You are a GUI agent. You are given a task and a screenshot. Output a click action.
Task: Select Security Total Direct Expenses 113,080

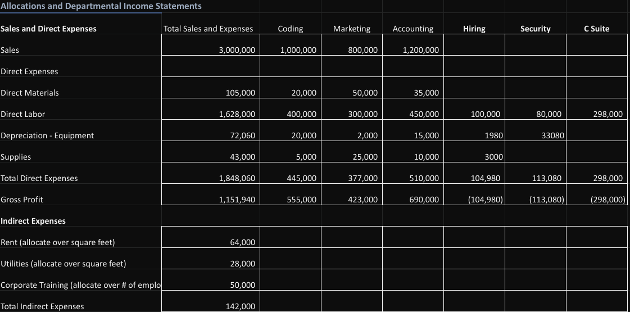(536, 173)
